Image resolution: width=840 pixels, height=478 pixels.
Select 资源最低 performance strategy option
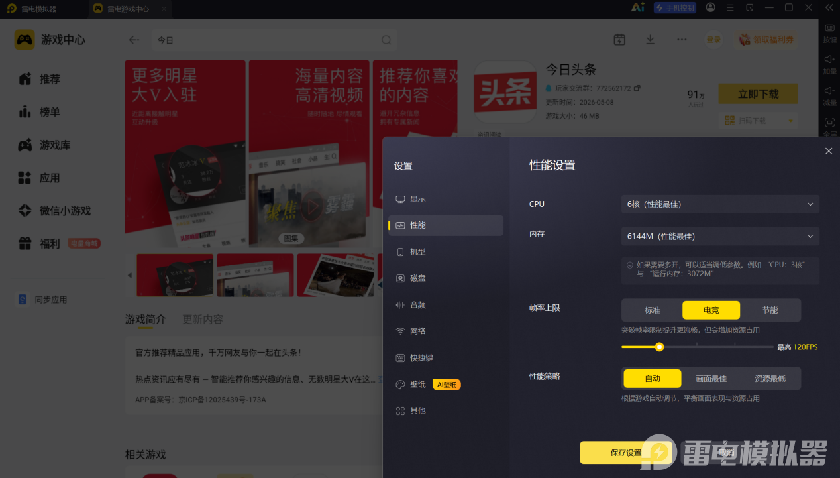[770, 379]
